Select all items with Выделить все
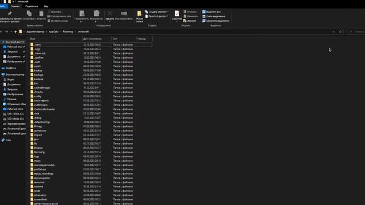Image resolution: width=365 pixels, height=205 pixels. point(211,11)
